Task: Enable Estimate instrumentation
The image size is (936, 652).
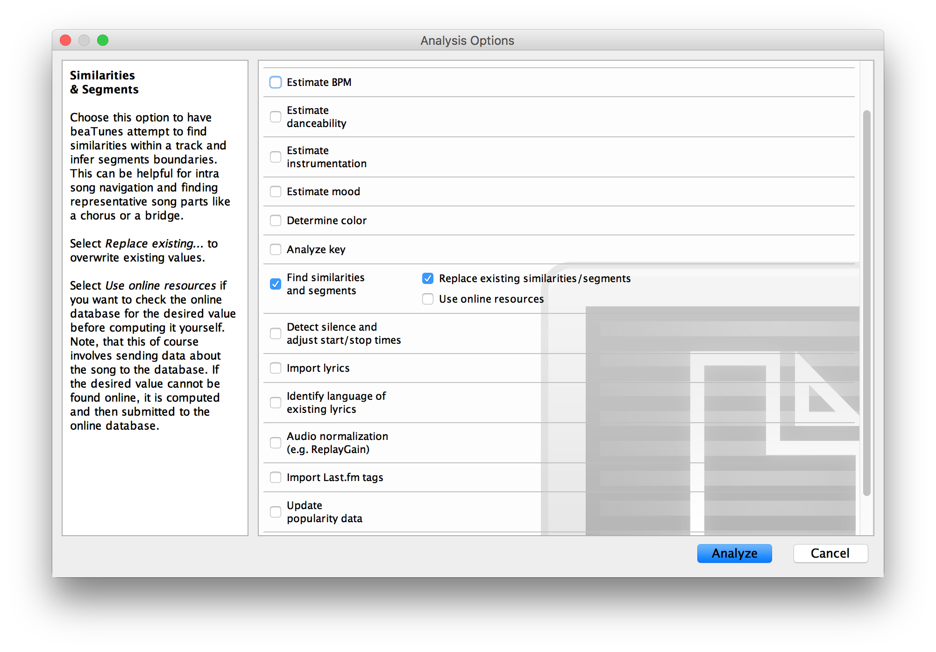Action: [276, 157]
